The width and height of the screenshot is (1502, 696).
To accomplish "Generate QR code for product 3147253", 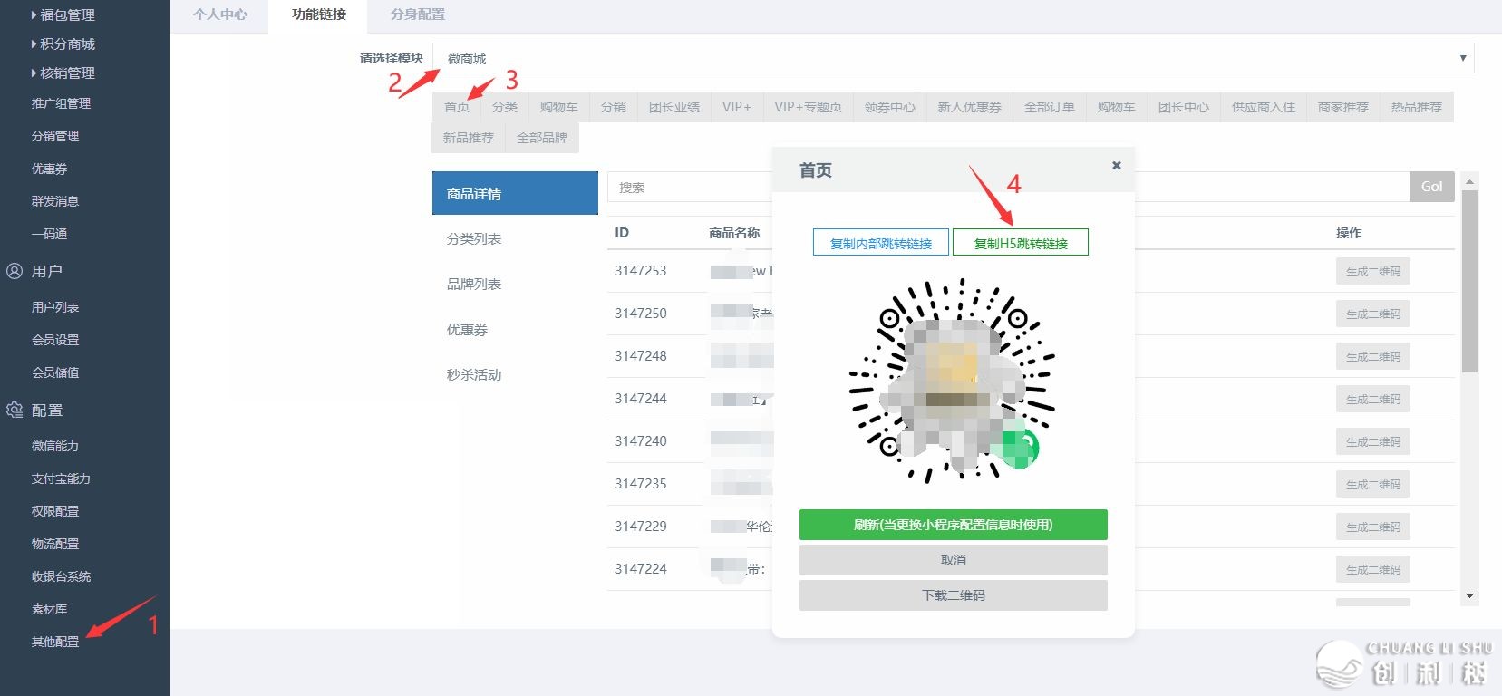I will tap(1373, 271).
